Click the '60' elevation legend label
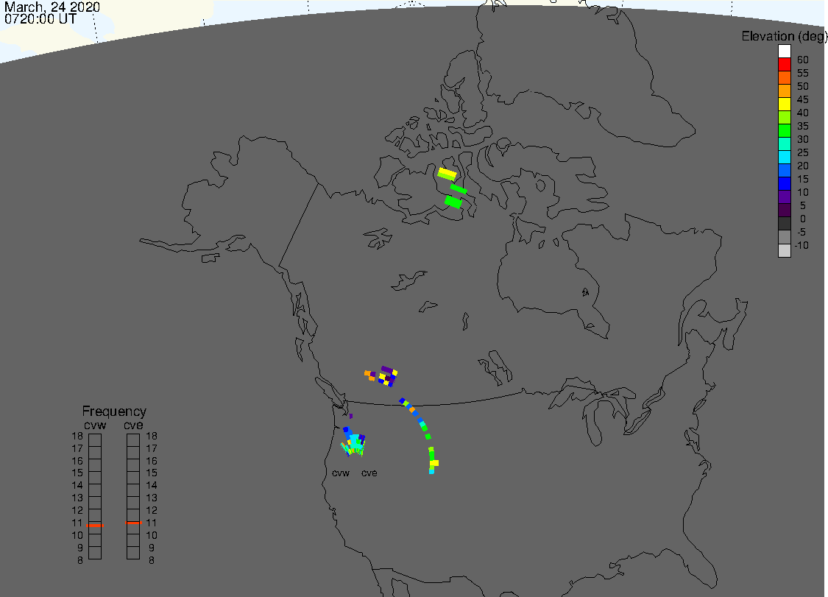The image size is (828, 597). 803,60
